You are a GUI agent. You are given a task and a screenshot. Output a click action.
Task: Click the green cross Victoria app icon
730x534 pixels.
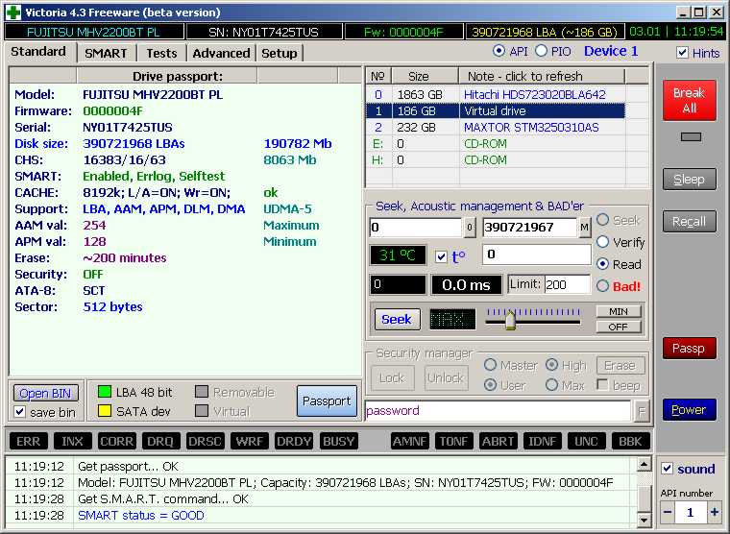tap(13, 12)
